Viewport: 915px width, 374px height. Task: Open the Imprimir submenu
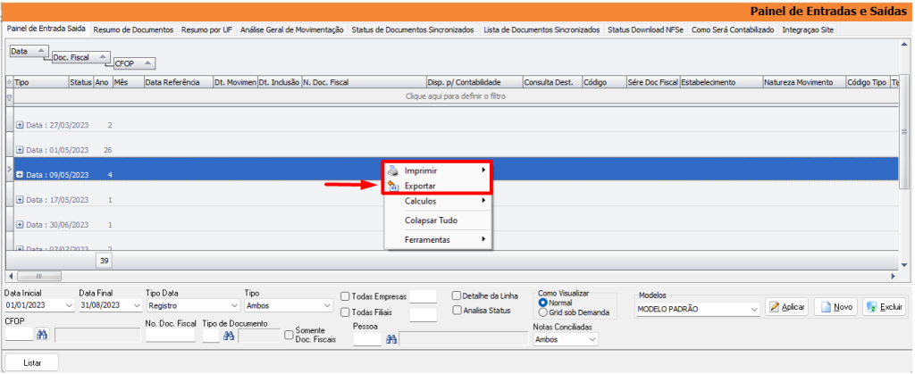[x=437, y=170]
